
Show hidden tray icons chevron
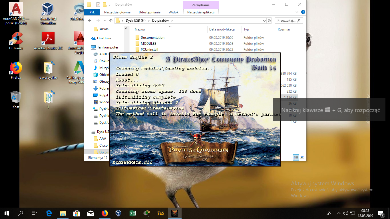coord(339,213)
